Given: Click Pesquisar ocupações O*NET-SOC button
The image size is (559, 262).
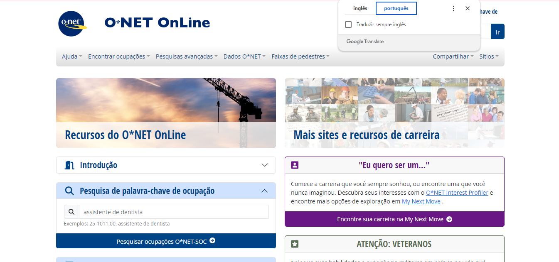Looking at the screenshot, I should [166, 241].
